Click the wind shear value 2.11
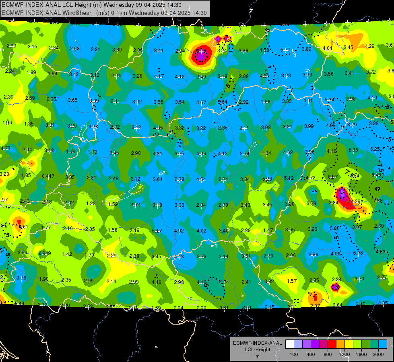The width and height of the screenshot is (394, 362). 244,128
